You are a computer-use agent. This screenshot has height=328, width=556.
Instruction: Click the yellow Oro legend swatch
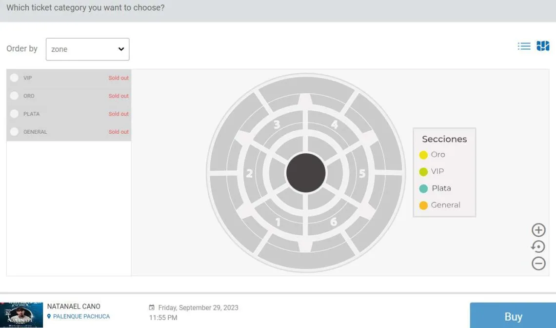423,155
